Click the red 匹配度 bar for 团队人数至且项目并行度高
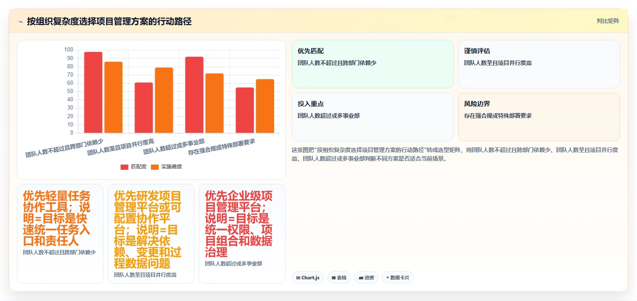 coord(144,108)
